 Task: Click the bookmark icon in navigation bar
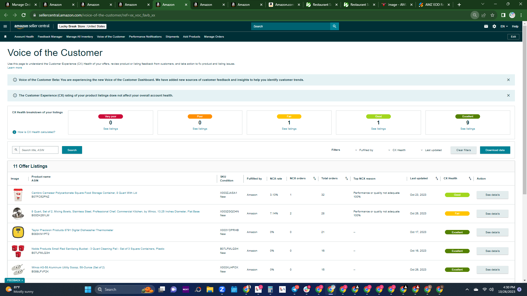pos(5,37)
